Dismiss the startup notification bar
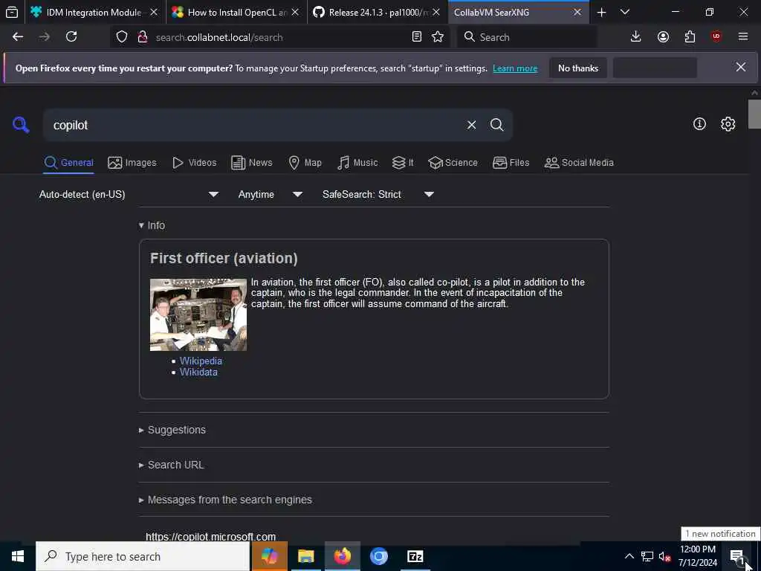Viewport: 761px width, 571px height. [741, 67]
